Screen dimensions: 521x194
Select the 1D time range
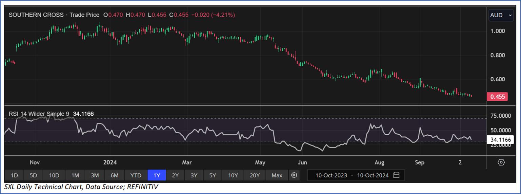click(14, 175)
